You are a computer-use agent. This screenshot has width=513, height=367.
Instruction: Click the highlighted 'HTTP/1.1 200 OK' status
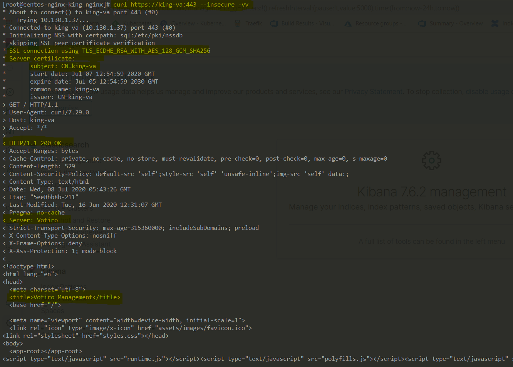tap(35, 143)
